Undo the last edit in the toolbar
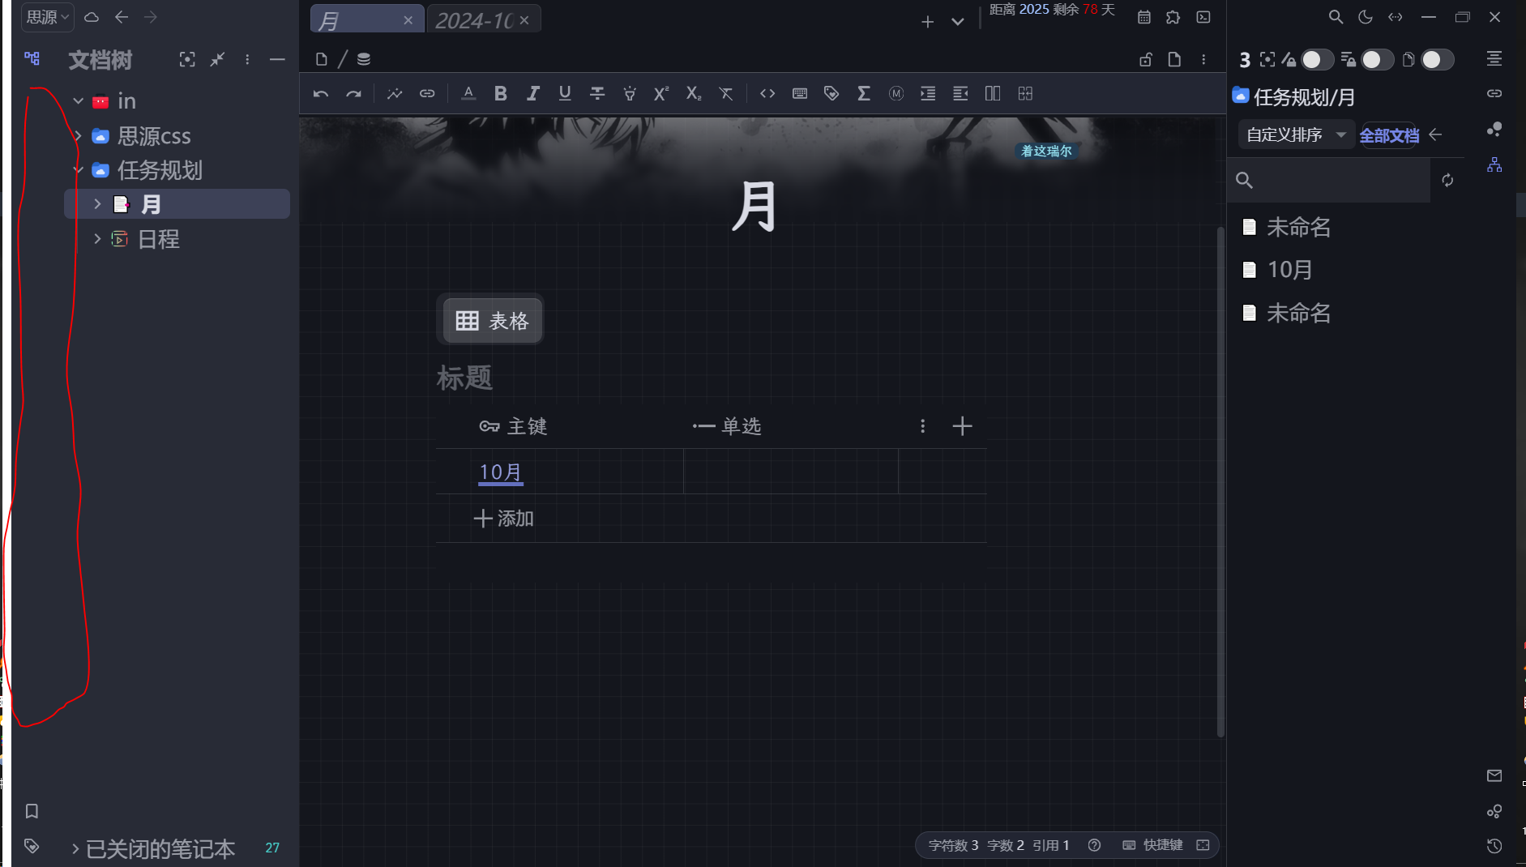Viewport: 1526px width, 867px height. [321, 94]
